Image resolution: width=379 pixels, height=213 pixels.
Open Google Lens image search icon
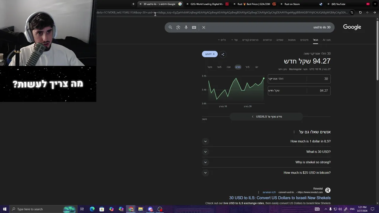click(178, 27)
